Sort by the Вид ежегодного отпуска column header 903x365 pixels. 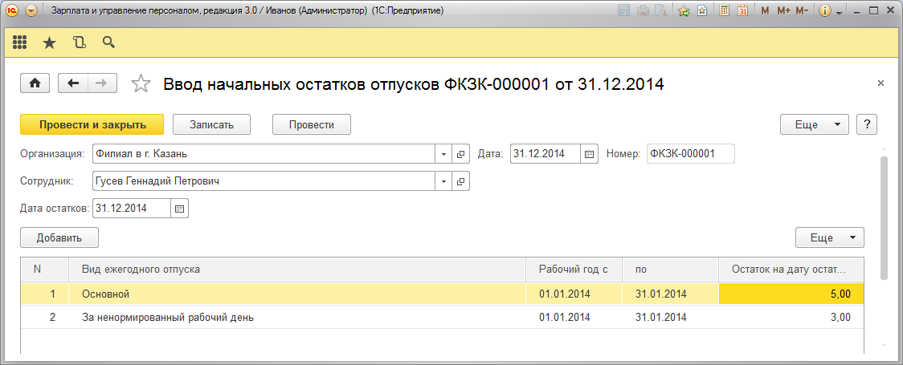tap(297, 270)
